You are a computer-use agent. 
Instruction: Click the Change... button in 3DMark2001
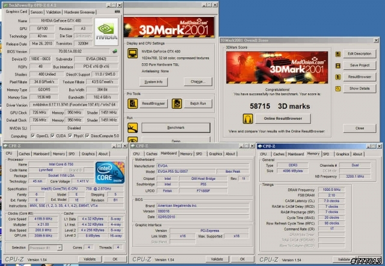pos(198,81)
